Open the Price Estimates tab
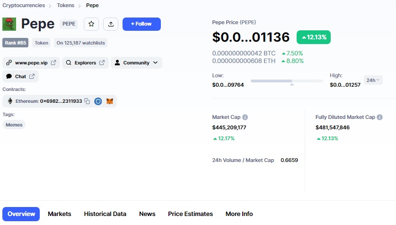Viewport: 396px width, 225px height. pos(190,214)
